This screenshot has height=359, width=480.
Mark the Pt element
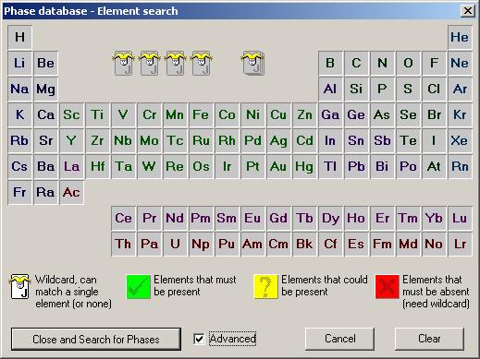(x=252, y=166)
